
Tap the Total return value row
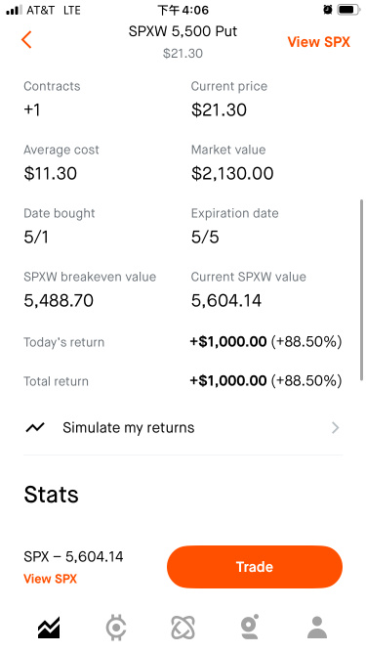183,381
